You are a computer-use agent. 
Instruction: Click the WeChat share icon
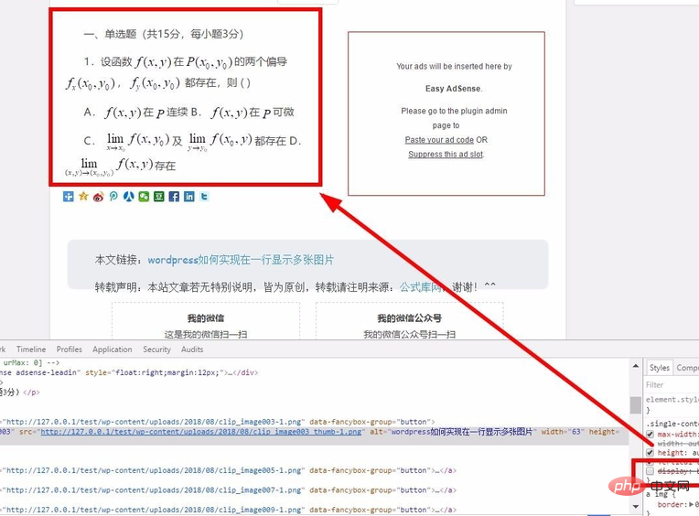(144, 197)
